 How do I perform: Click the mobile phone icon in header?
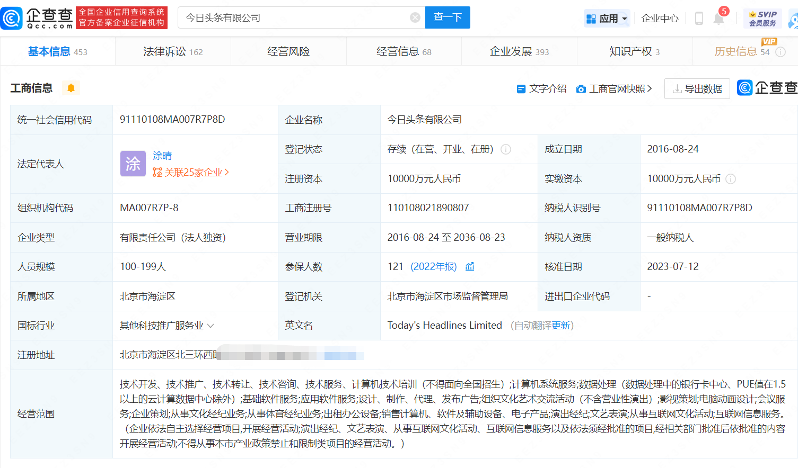[699, 19]
